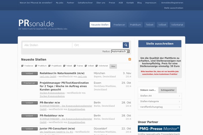Select the Volontariat header tab
This screenshot has width=203, height=135.
coord(177,25)
